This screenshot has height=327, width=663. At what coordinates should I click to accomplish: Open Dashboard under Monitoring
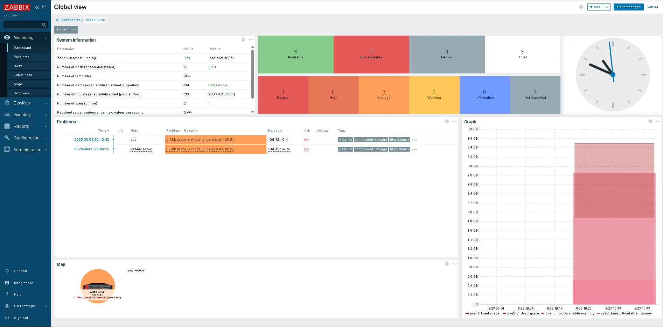[22, 48]
